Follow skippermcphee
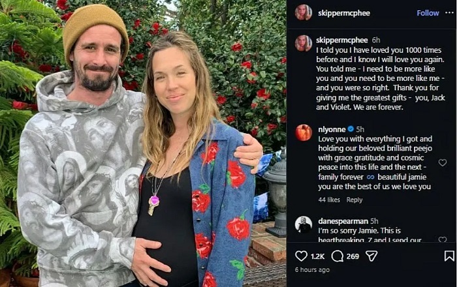The image size is (457, 287). (x=428, y=13)
